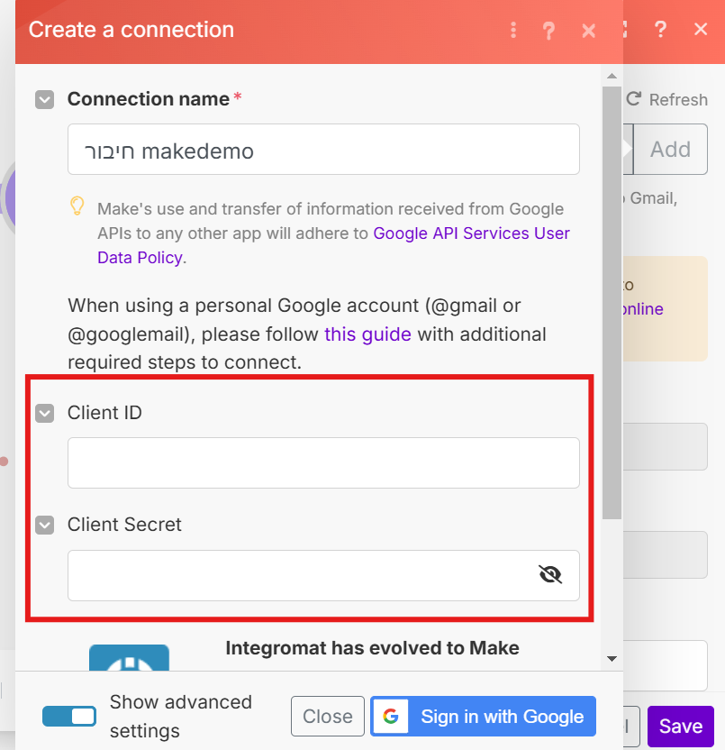The height and width of the screenshot is (750, 725).
Task: Open the 'this guide' link
Action: [367, 334]
